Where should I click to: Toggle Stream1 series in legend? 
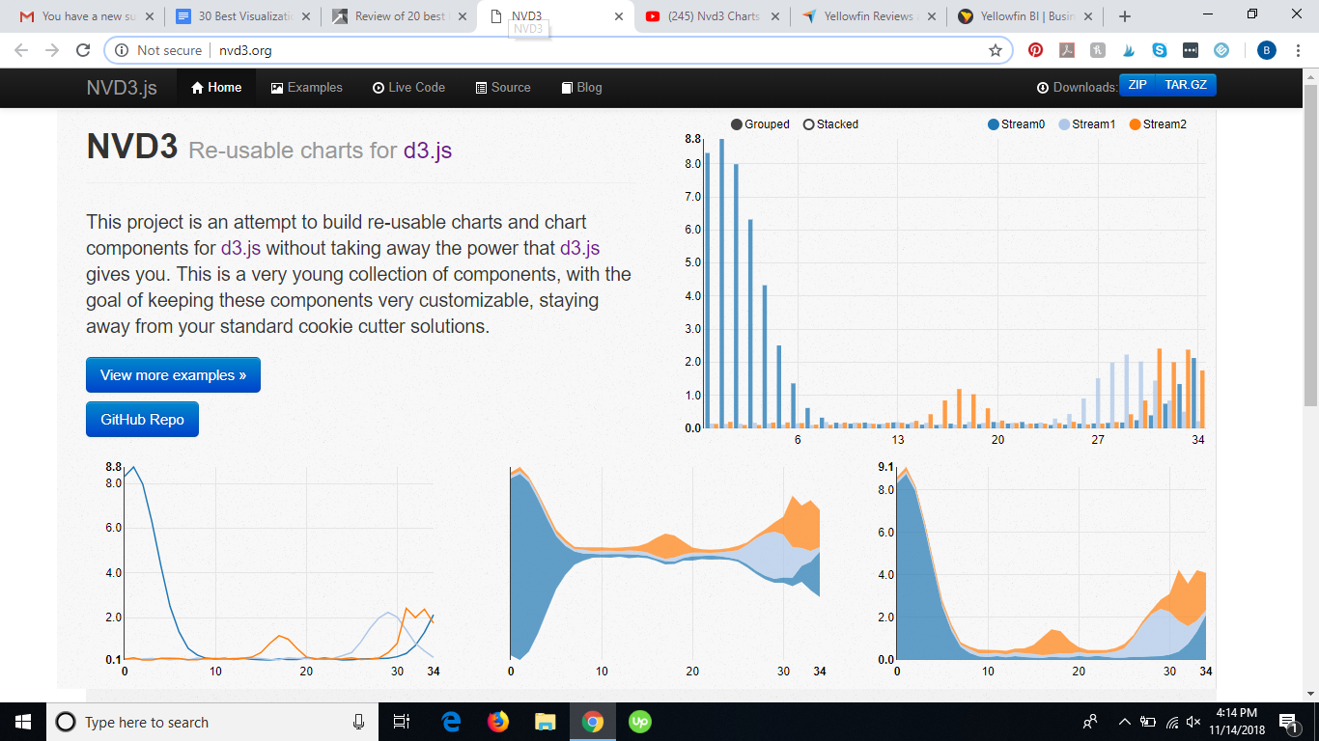pyautogui.click(x=1087, y=124)
